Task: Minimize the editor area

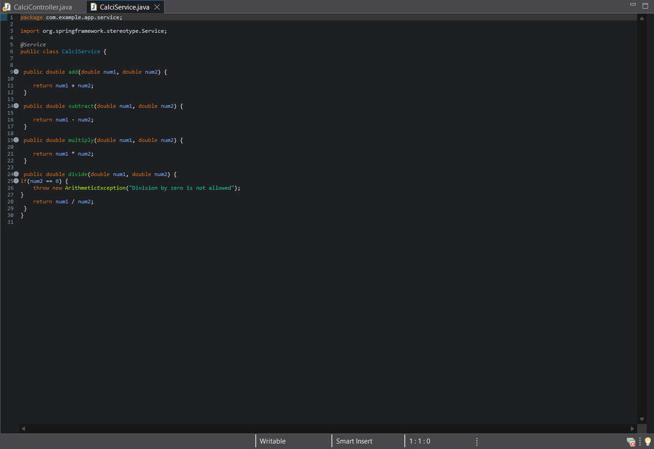Action: (633, 5)
